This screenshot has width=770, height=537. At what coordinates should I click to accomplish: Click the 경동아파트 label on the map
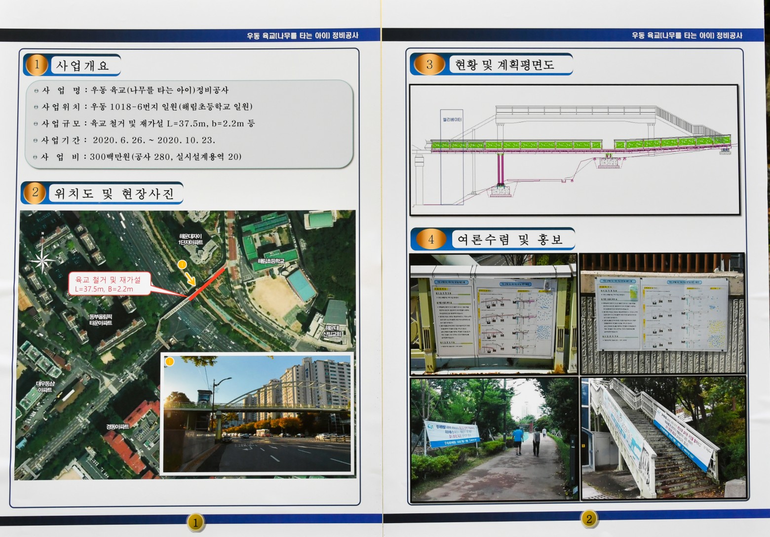coord(117,426)
